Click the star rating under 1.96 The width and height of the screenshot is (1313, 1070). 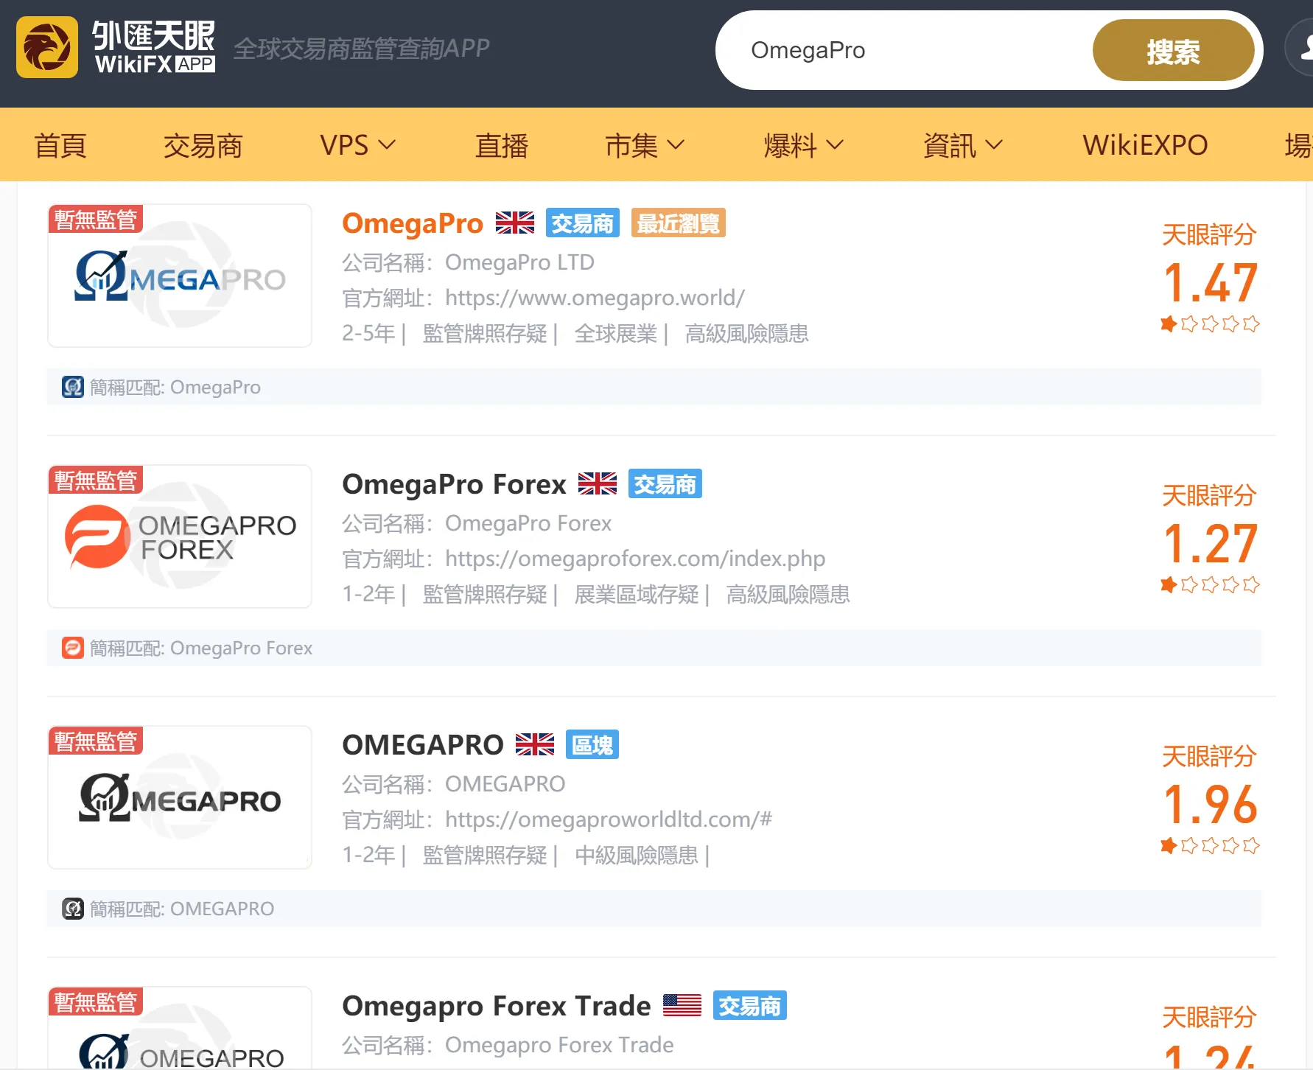(1210, 845)
